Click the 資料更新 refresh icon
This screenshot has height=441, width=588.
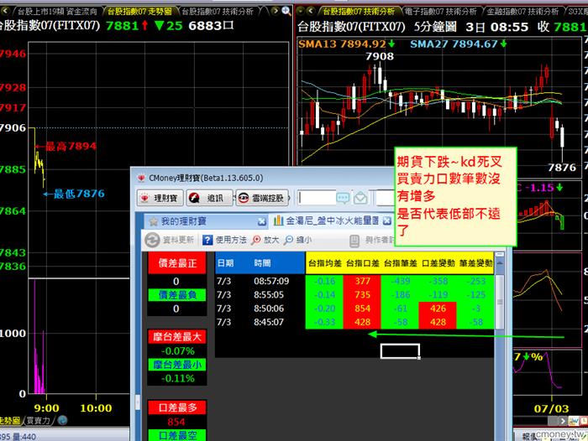click(152, 240)
